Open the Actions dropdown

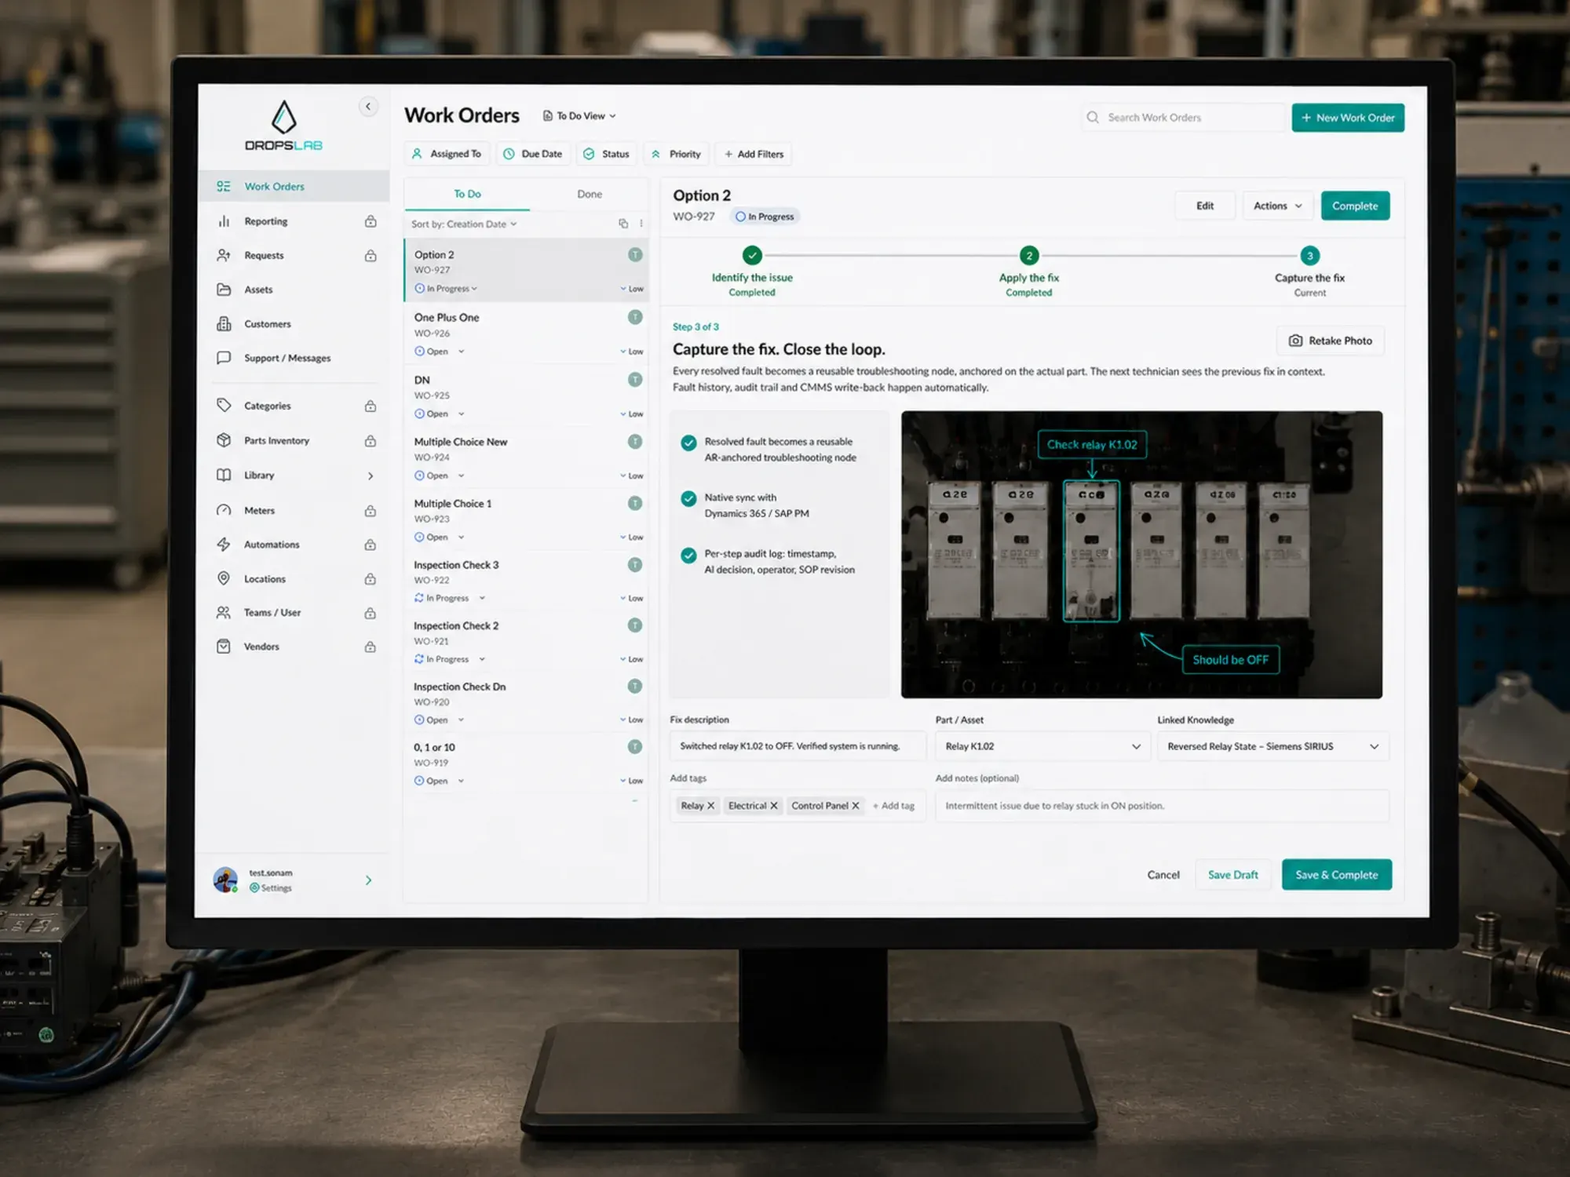1277,206
